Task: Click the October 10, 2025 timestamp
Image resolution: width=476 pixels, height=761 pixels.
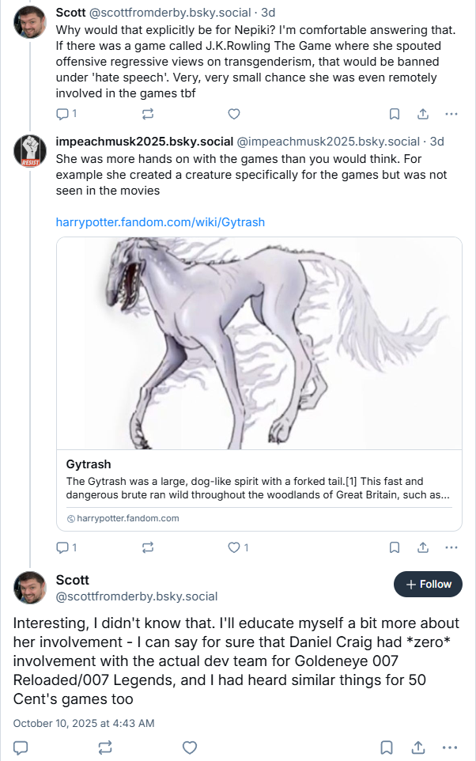Action: [x=84, y=723]
